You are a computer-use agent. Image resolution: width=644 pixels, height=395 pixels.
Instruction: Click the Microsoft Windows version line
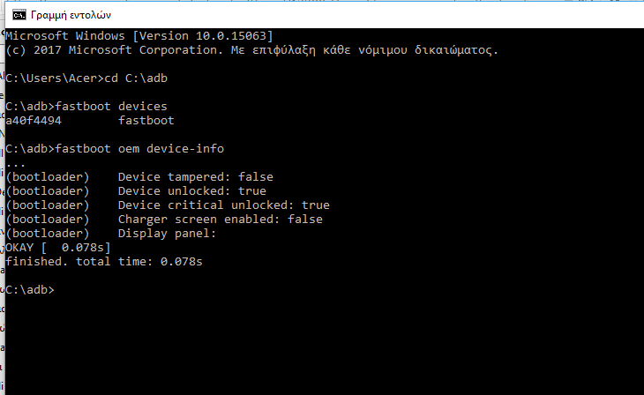coord(139,35)
